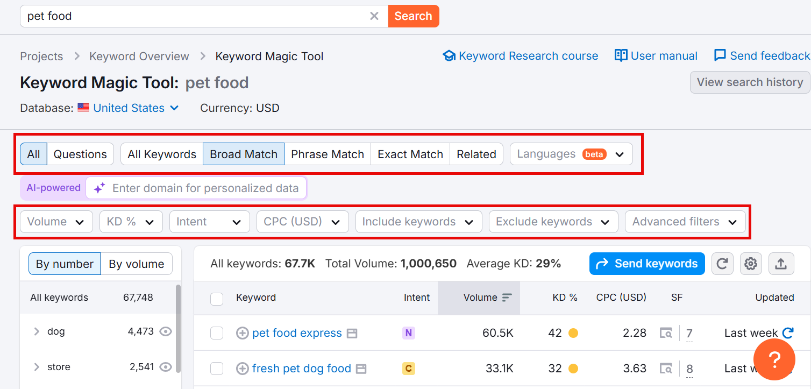
Task: Click the plus icon beside pet food express
Action: [243, 333]
